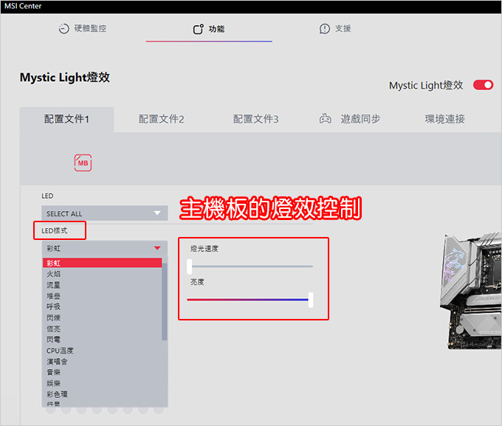Image resolution: width=502 pixels, height=426 pixels.
Task: Choose the 娛樂 recreation LED style
Action: [102, 383]
